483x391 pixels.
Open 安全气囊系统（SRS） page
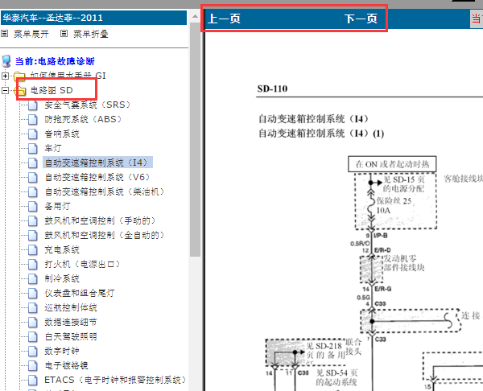(x=88, y=105)
